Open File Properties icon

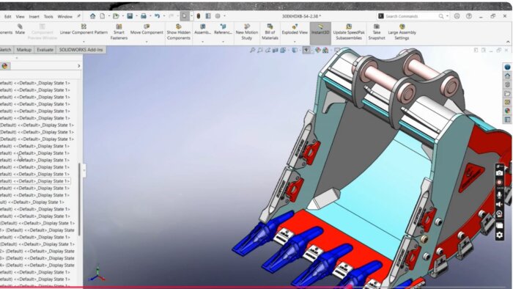point(208,16)
